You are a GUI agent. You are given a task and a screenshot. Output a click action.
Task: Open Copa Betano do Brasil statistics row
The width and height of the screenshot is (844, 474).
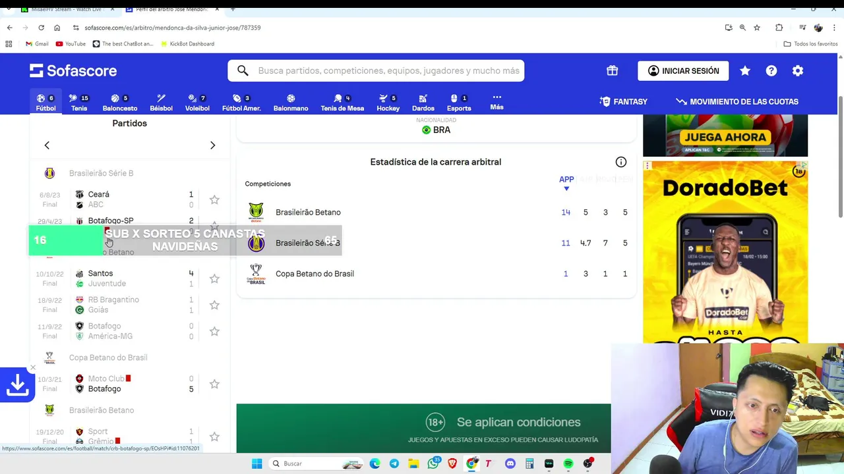coord(436,274)
